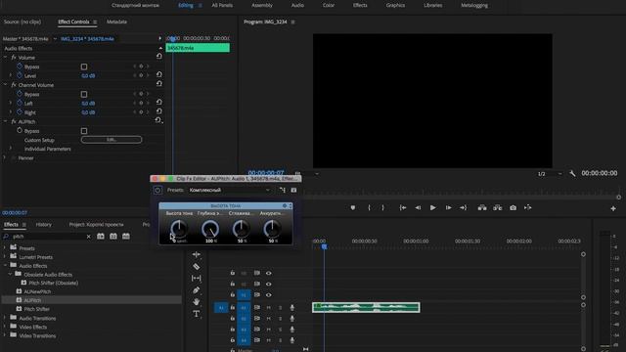The image size is (626, 352).
Task: Switch to the Effects workspace
Action: 360,5
